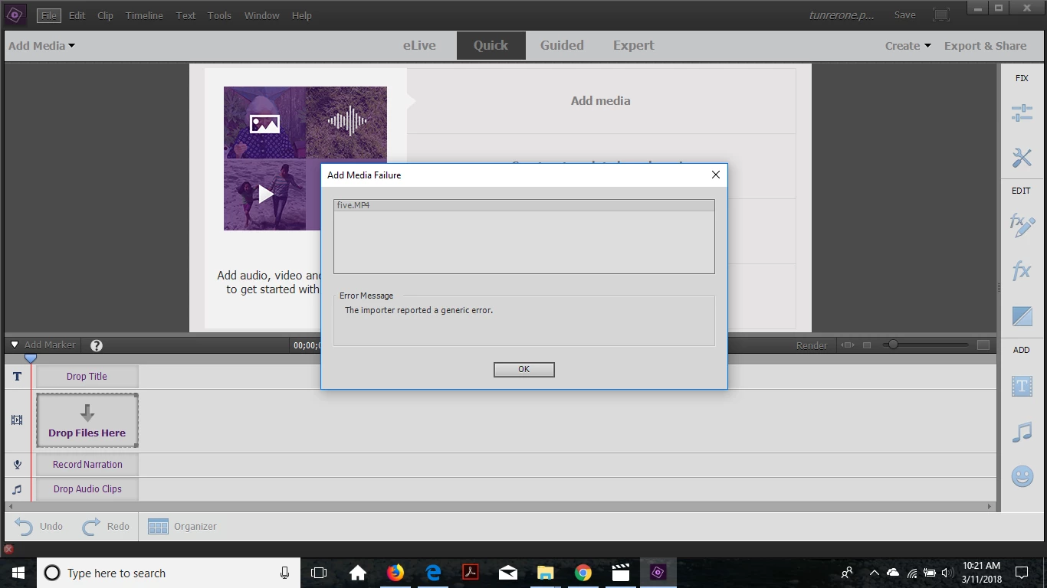This screenshot has height=588, width=1047.
Task: Click the red error indicator in status bar
Action: click(9, 549)
